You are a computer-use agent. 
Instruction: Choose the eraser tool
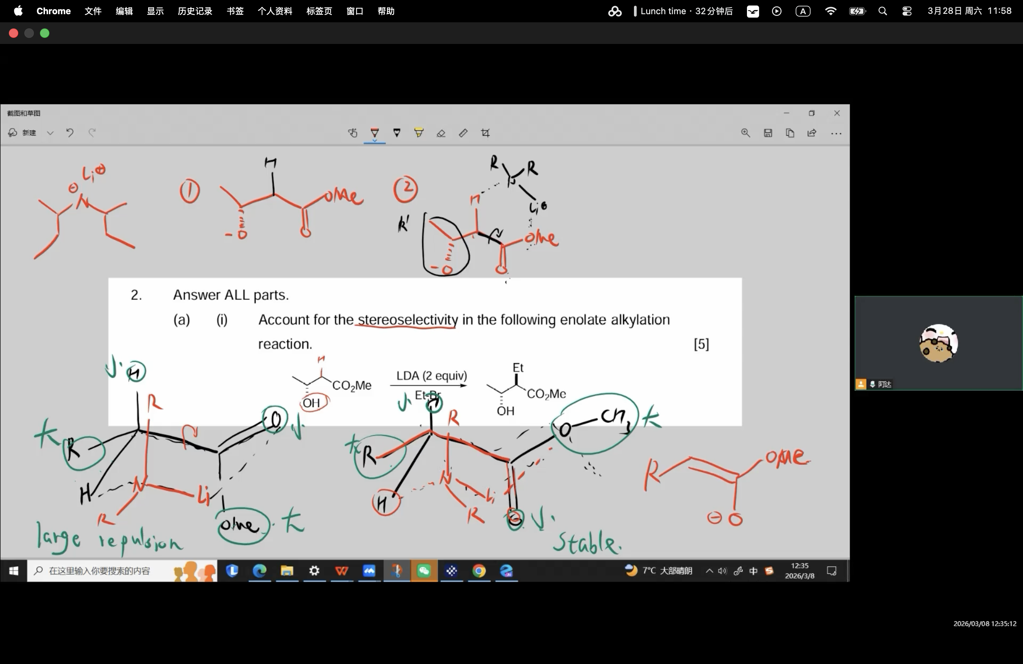(x=441, y=133)
